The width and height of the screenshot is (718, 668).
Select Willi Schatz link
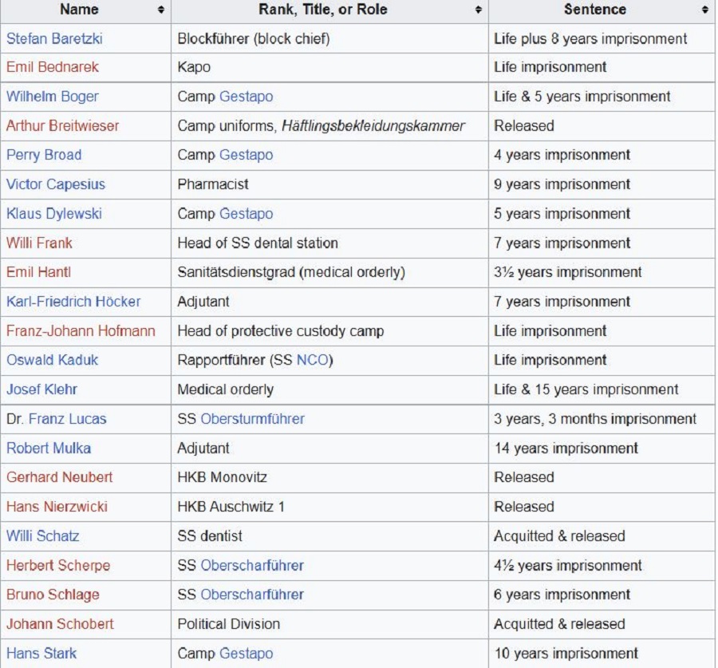coord(43,536)
